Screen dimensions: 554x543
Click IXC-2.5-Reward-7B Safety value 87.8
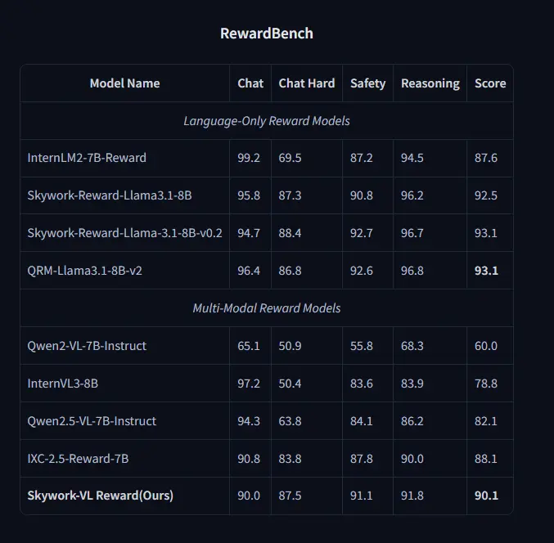tap(362, 459)
